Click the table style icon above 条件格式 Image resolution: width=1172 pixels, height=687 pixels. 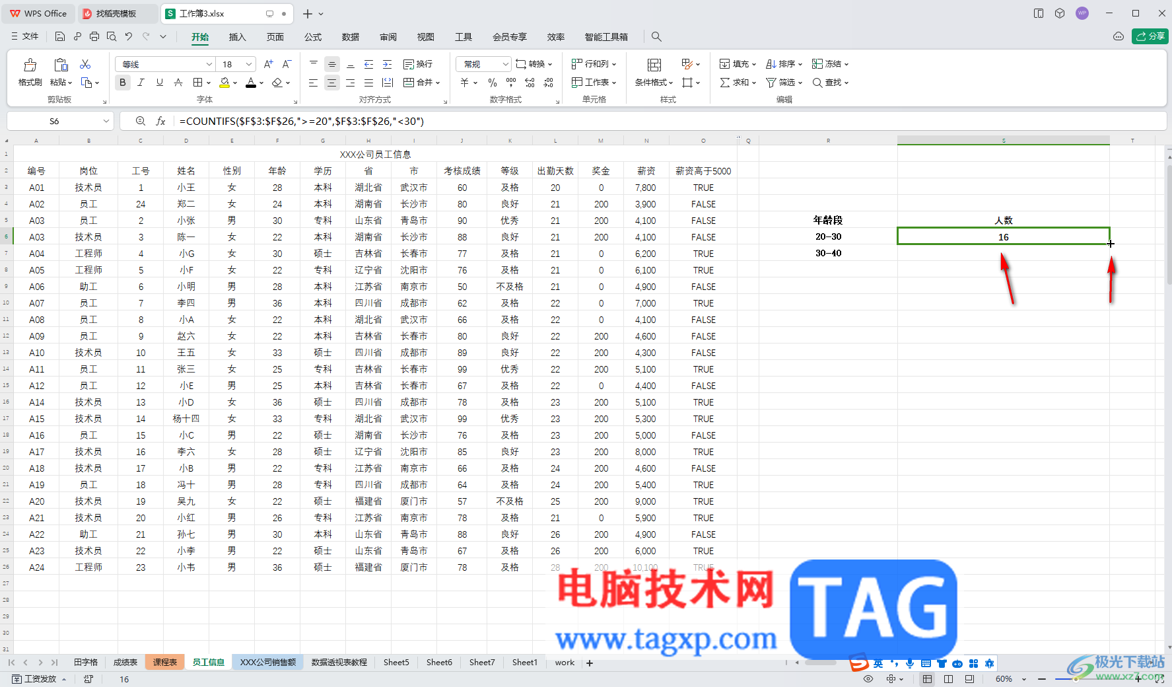[654, 65]
